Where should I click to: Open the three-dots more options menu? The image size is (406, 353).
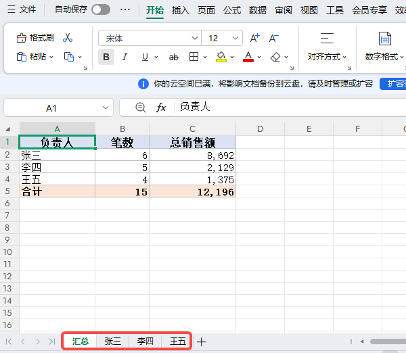click(x=125, y=10)
